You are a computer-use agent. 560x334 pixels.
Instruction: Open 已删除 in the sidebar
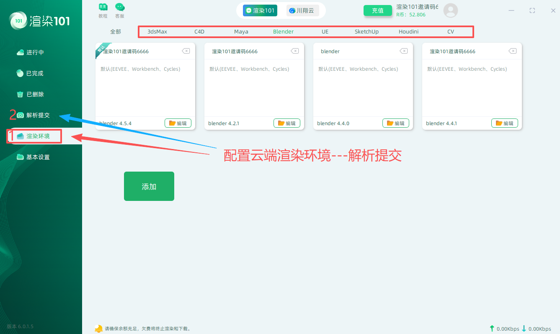31,94
